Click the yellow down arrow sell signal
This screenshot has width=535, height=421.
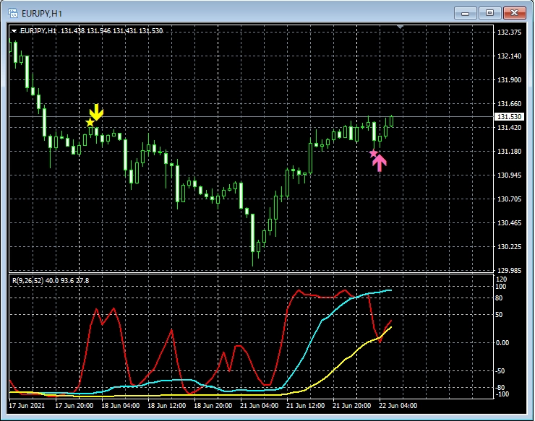96,112
